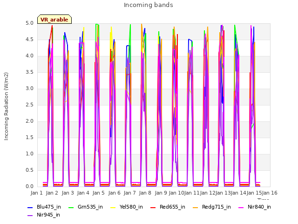Click the Jan 4 x-axis tick label

point(83,193)
